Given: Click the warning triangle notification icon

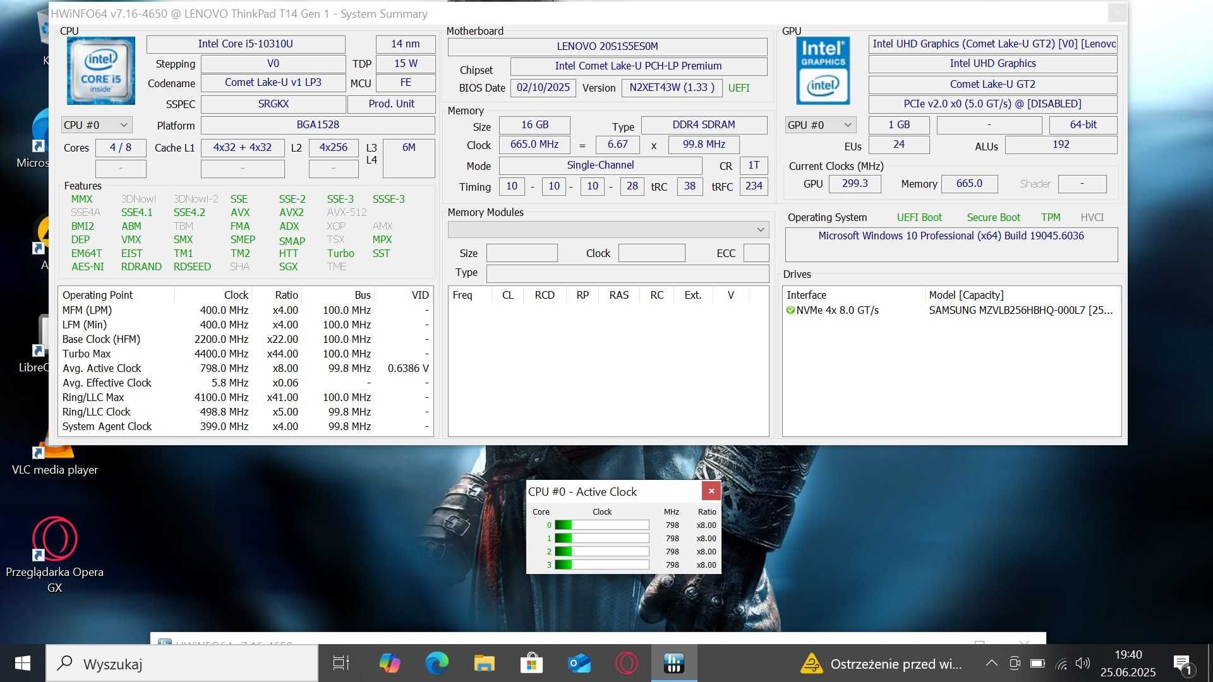Looking at the screenshot, I should tap(811, 663).
